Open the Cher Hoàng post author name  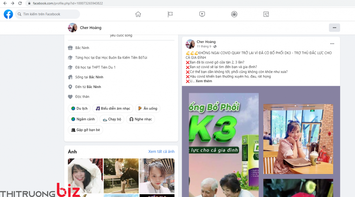(x=206, y=42)
